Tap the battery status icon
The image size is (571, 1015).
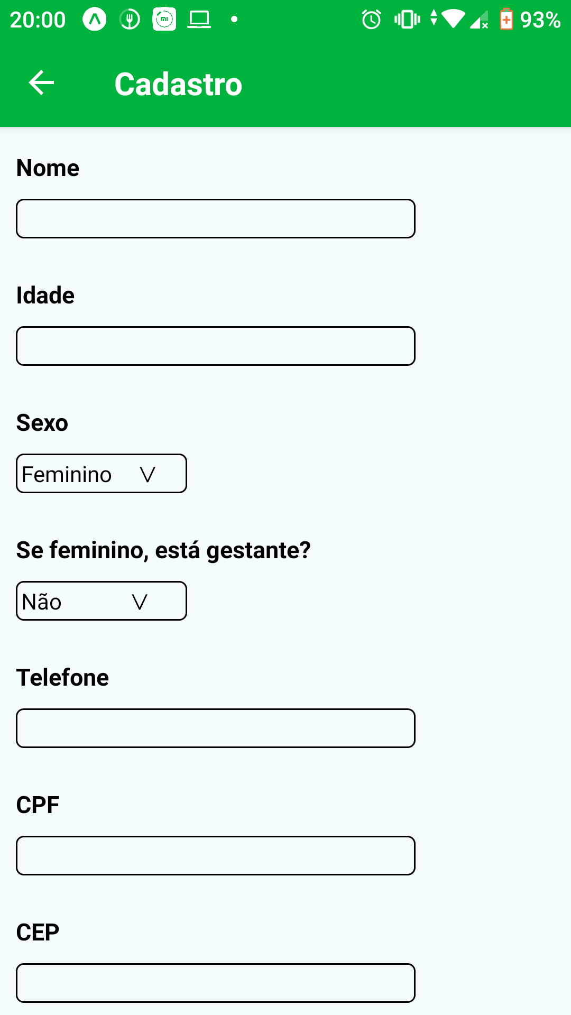[x=506, y=20]
